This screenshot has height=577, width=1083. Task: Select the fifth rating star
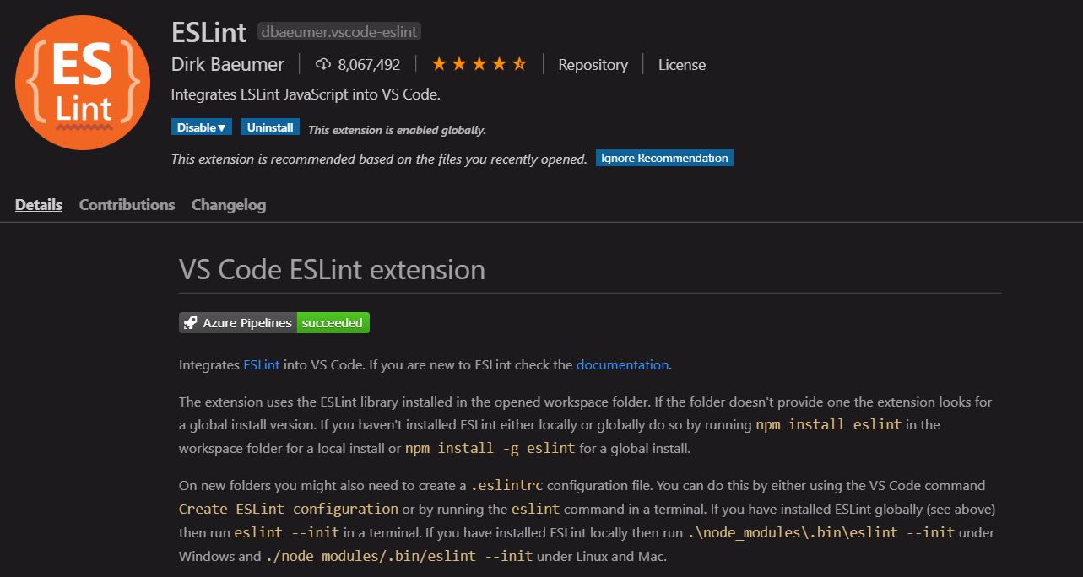pyautogui.click(x=520, y=62)
